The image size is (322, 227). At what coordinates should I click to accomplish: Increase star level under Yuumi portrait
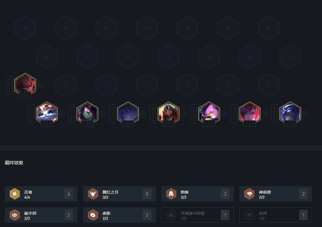click(x=50, y=124)
